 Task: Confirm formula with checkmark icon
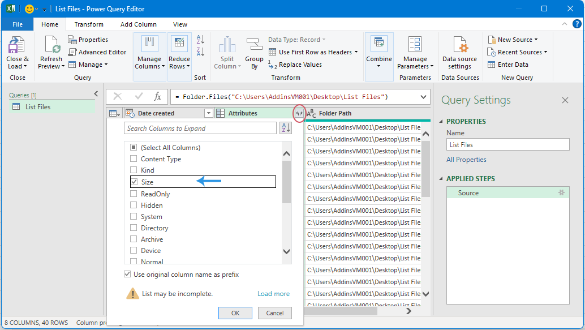[x=139, y=97]
